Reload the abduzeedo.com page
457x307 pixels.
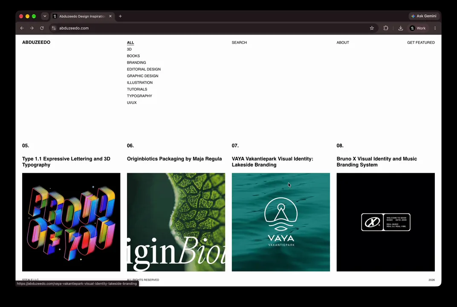[x=42, y=28]
